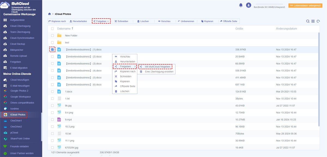The image size is (327, 157).
Task: Click the search magnifier icon
Action: click(x=308, y=21)
